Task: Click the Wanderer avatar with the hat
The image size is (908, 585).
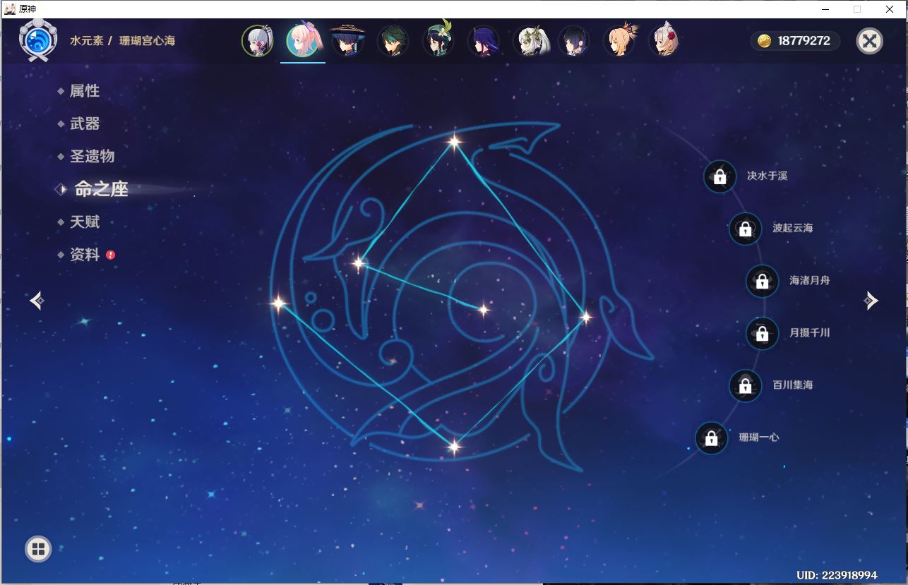Action: pos(348,41)
